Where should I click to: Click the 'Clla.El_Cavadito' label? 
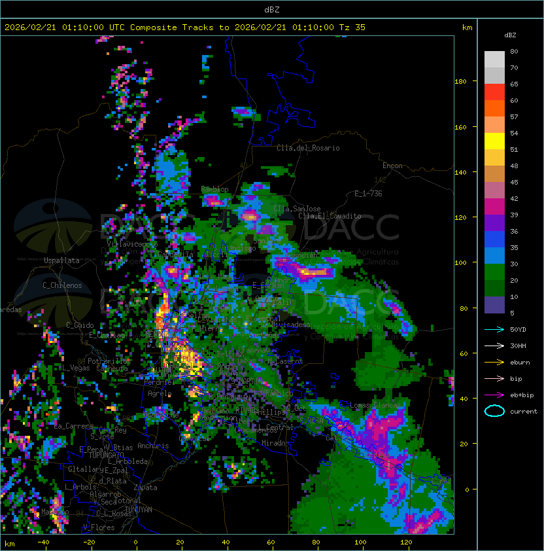(330, 216)
